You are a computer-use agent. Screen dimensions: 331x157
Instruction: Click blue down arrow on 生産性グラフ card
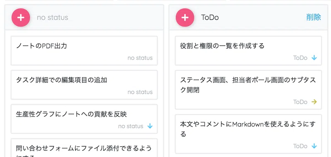[150, 126]
